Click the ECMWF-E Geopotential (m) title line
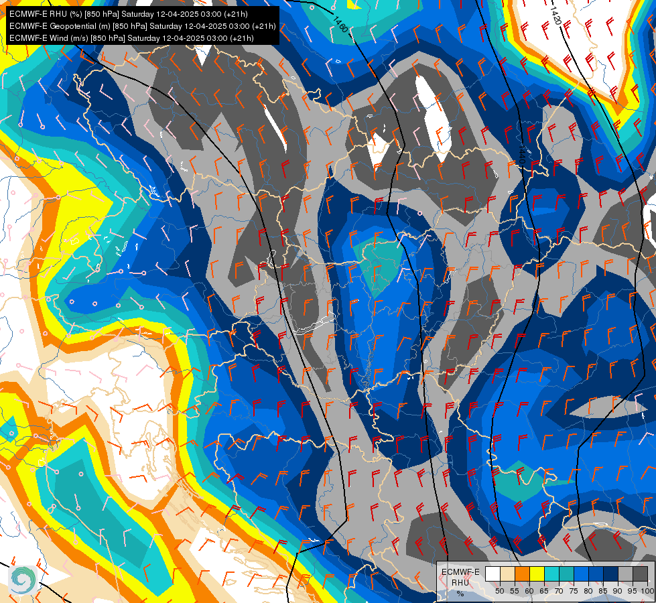The height and width of the screenshot is (603, 656). [143, 26]
